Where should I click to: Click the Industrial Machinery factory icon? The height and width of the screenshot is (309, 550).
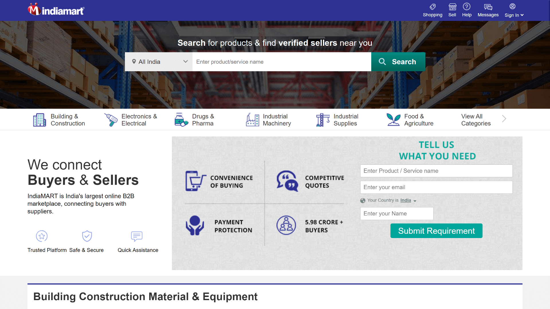click(252, 120)
